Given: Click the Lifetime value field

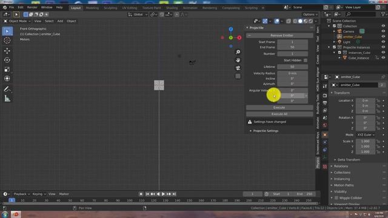Looking at the screenshot, I should point(292,67).
